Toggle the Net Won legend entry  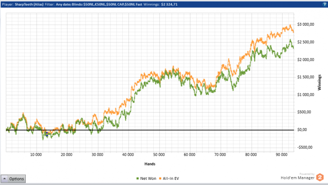coord(146,178)
